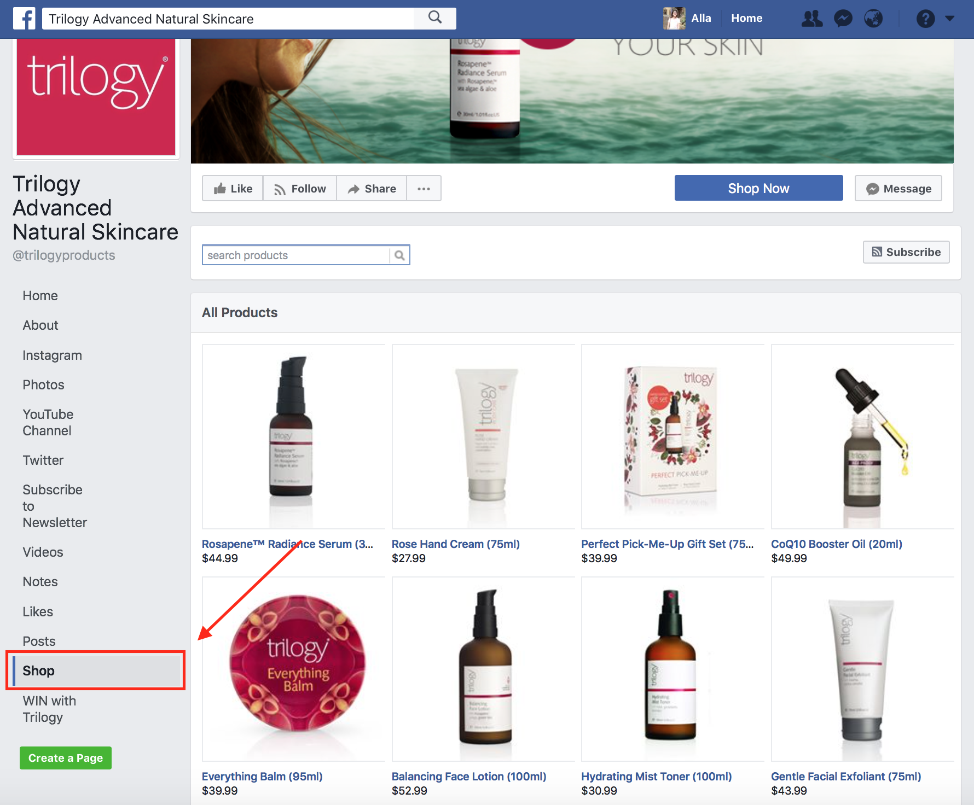Click Everything Balm (95ml) link
This screenshot has height=805, width=974.
262,777
